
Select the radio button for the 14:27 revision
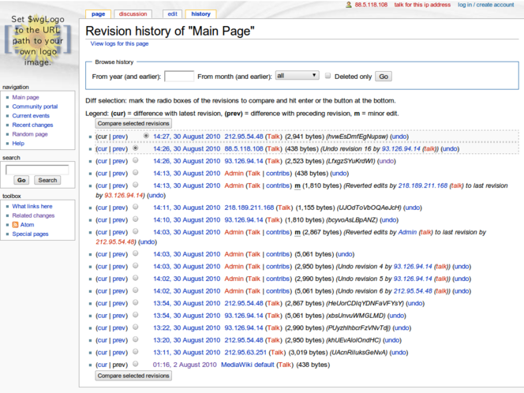coord(146,136)
